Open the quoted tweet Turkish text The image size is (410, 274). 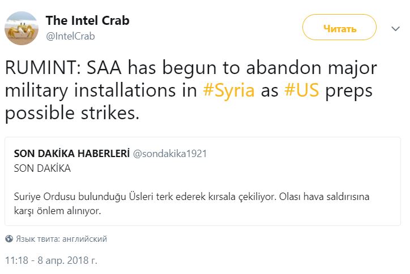coord(191,203)
